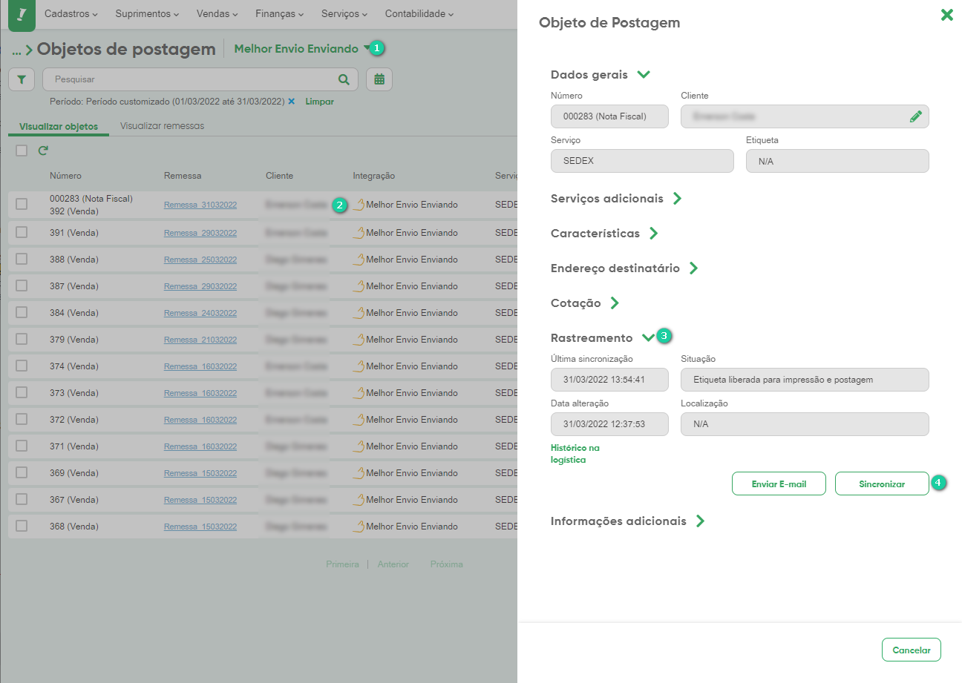Open the calendar period picker icon

tap(379, 79)
